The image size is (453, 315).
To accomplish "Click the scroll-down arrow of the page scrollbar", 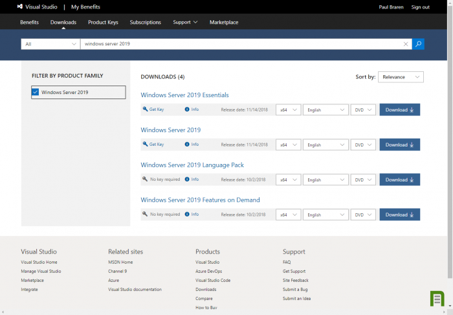I will click(x=450, y=306).
